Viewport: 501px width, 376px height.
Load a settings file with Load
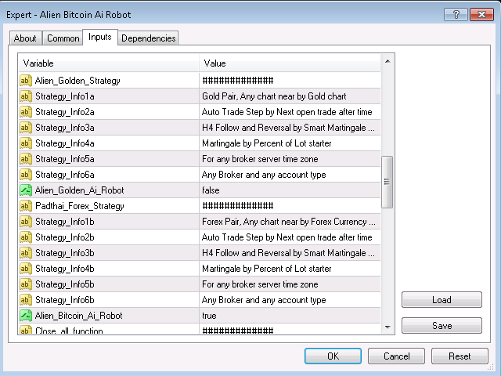(x=442, y=300)
